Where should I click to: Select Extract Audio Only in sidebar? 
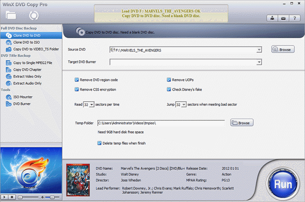click(x=27, y=83)
